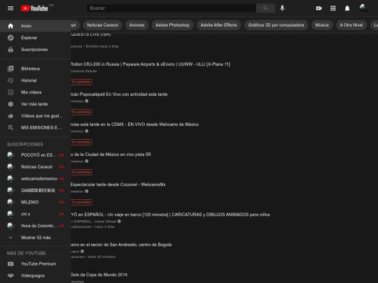
Task: Select the Noticias Caracol filter chip
Action: click(x=103, y=25)
